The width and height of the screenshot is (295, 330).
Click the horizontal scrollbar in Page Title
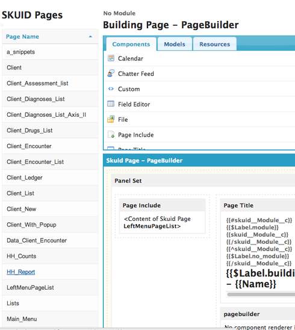click(261, 294)
